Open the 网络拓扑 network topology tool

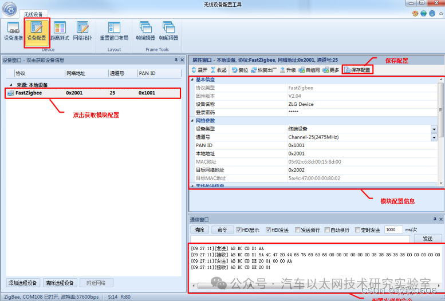pyautogui.click(x=82, y=31)
